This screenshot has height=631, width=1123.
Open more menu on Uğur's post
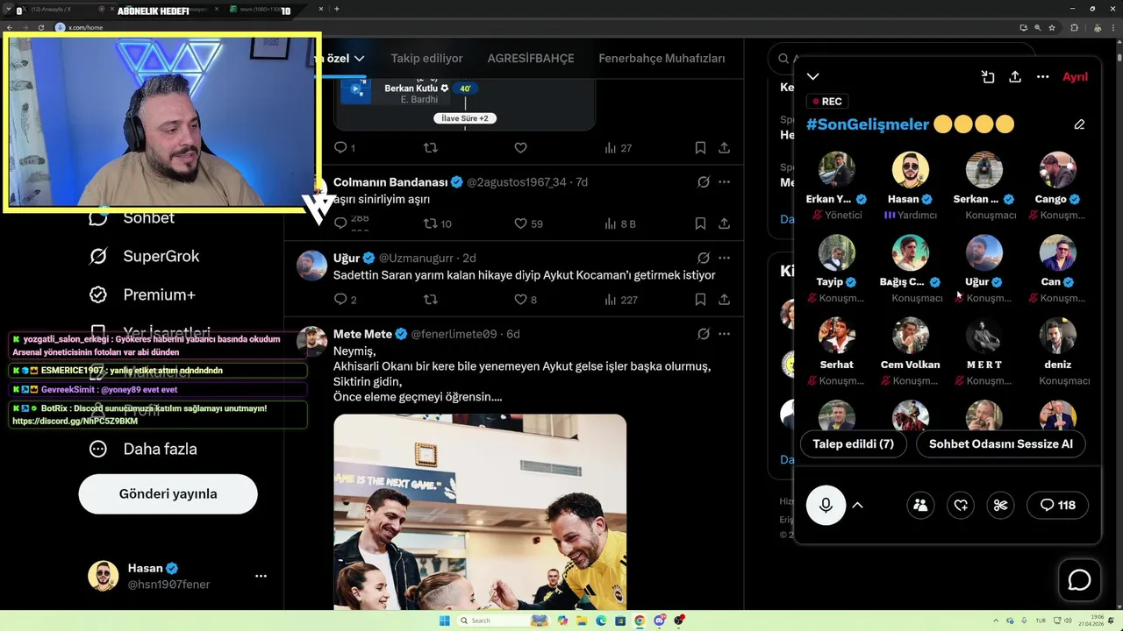[725, 259]
